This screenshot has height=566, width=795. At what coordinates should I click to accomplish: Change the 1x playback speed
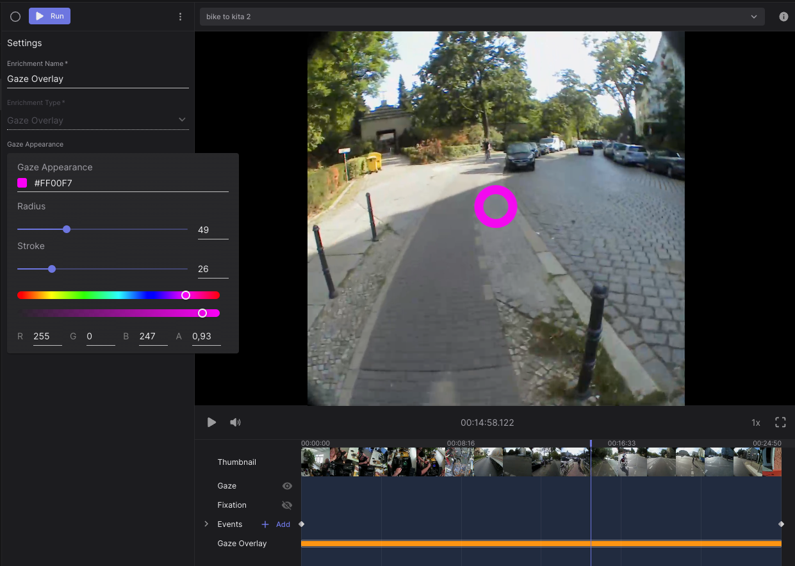click(x=756, y=423)
